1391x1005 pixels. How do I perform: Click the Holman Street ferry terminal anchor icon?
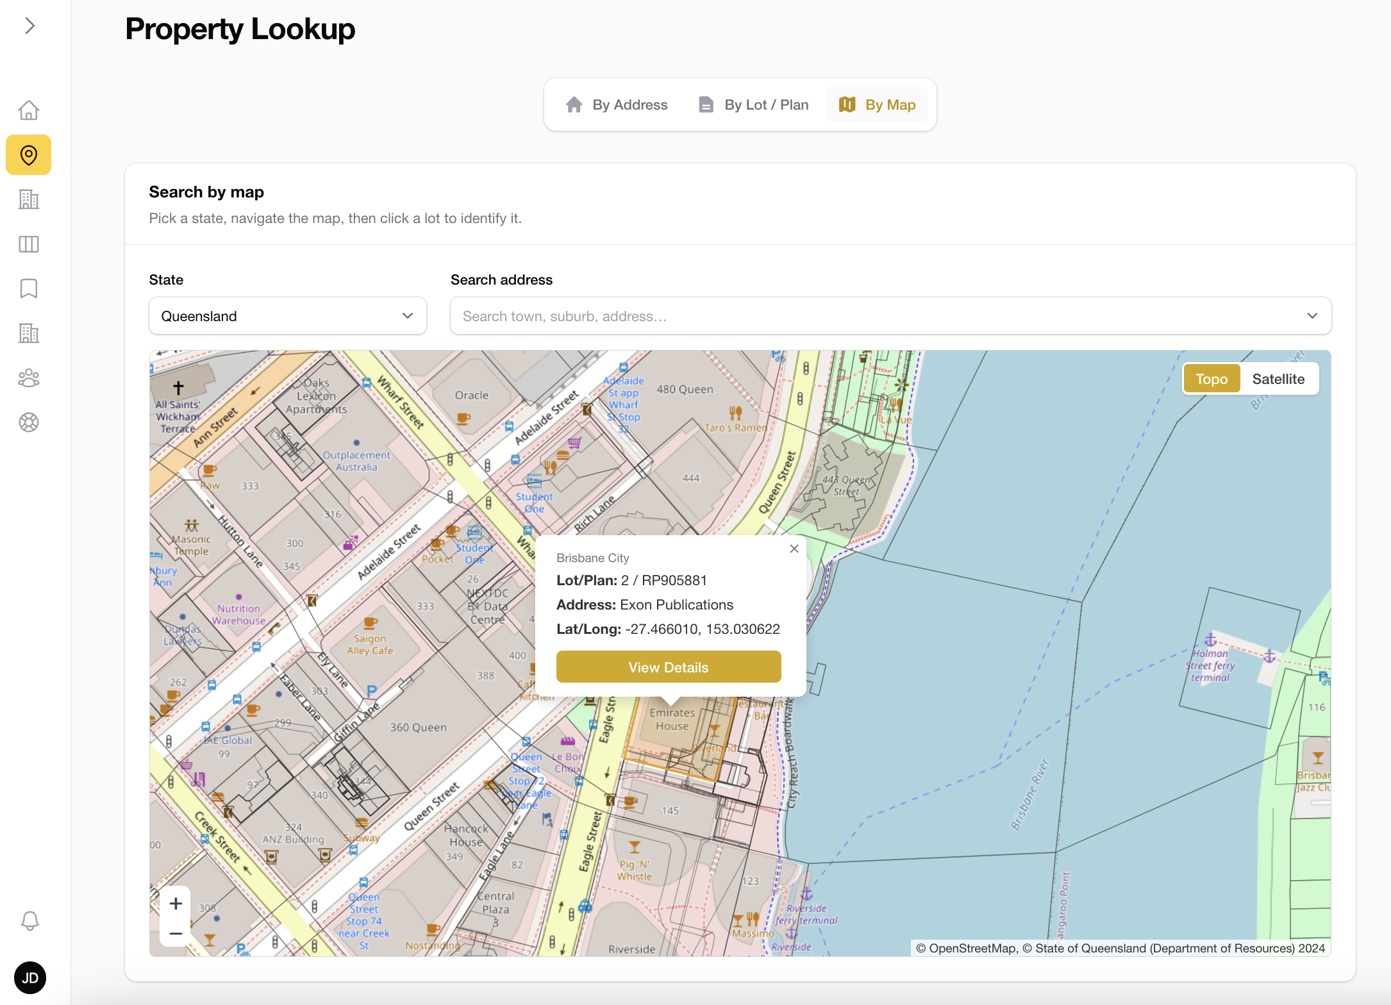tap(1210, 640)
